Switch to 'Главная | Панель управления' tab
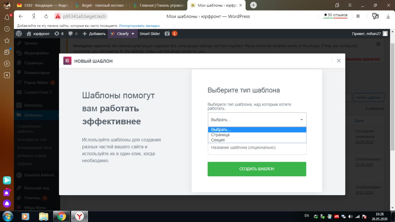The height and width of the screenshot is (222, 395). (x=158, y=5)
